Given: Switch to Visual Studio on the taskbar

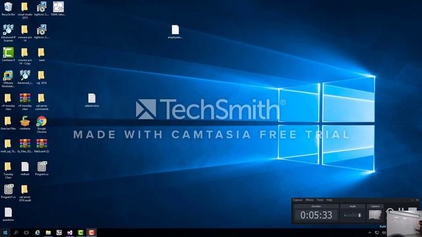Looking at the screenshot, I should [70, 232].
